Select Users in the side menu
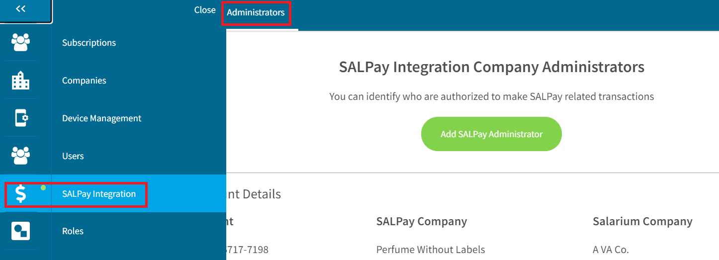The height and width of the screenshot is (260, 719). pyautogui.click(x=73, y=156)
